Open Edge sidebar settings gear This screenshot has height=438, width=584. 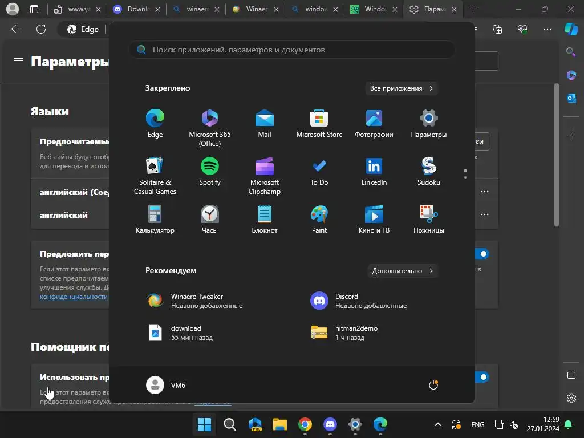[x=571, y=398]
